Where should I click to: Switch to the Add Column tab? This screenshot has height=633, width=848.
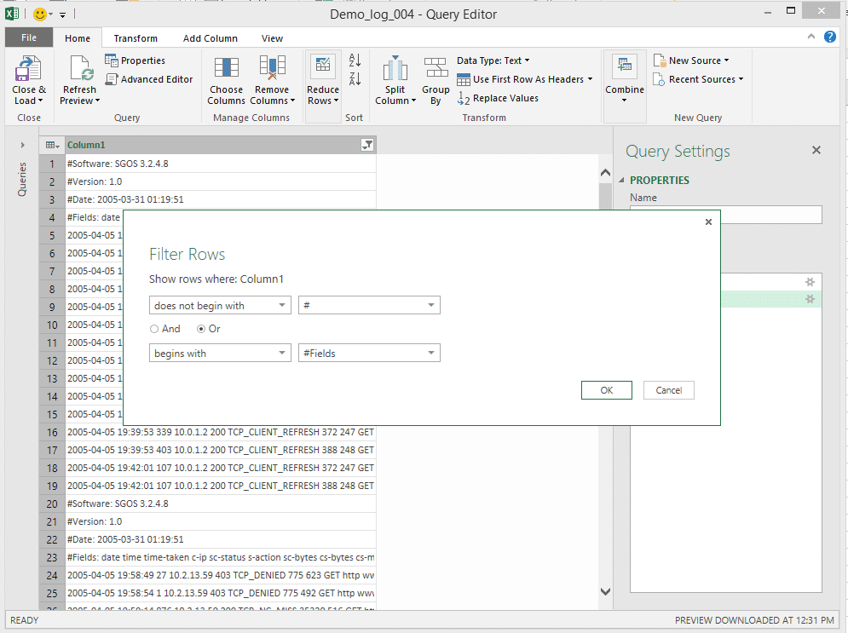coord(211,38)
